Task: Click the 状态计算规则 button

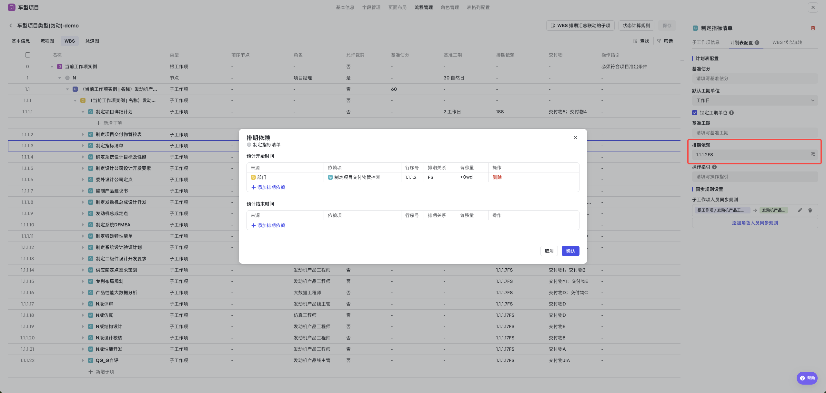Action: click(636, 26)
